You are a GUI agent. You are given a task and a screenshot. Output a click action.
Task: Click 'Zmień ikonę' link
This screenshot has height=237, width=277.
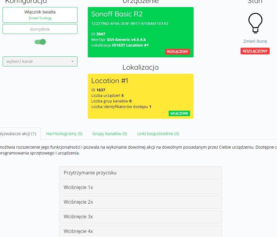pyautogui.click(x=255, y=41)
